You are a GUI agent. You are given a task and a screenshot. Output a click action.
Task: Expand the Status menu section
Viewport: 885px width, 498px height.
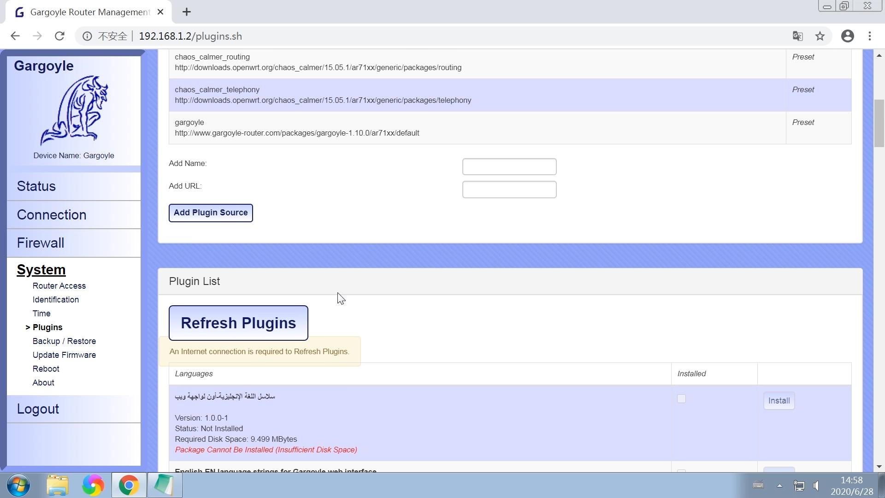pos(36,186)
